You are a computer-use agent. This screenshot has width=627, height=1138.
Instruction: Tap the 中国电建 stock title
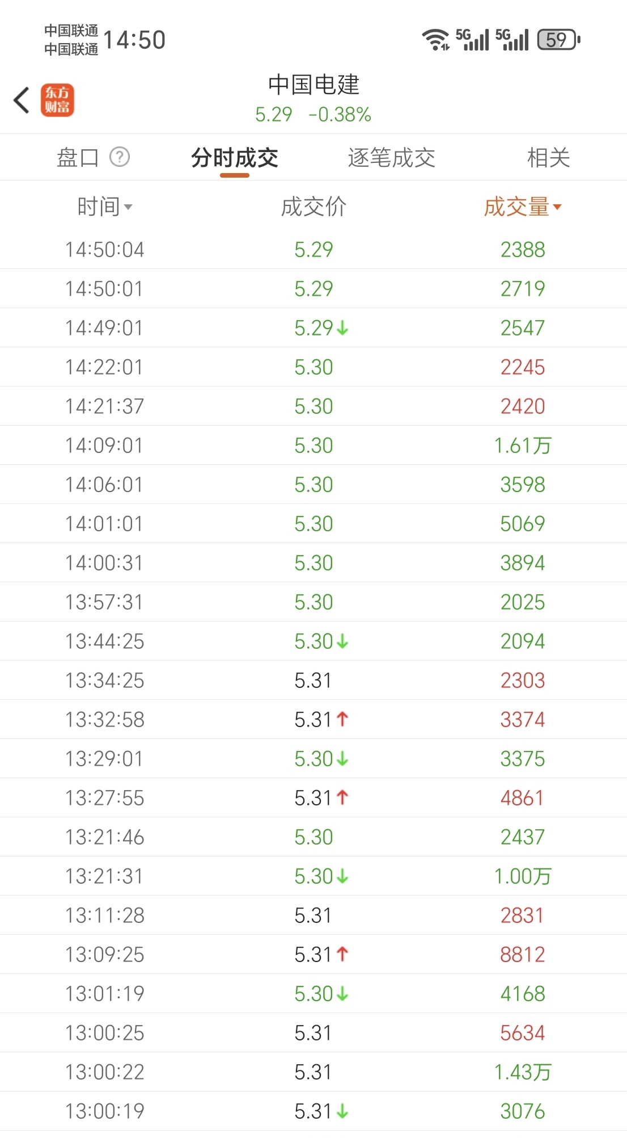[313, 85]
